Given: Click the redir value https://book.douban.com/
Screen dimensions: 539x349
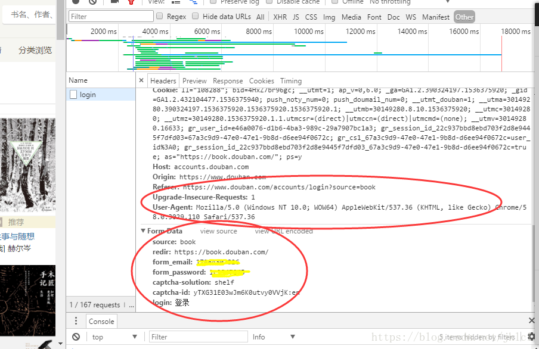Looking at the screenshot, I should pos(221,252).
